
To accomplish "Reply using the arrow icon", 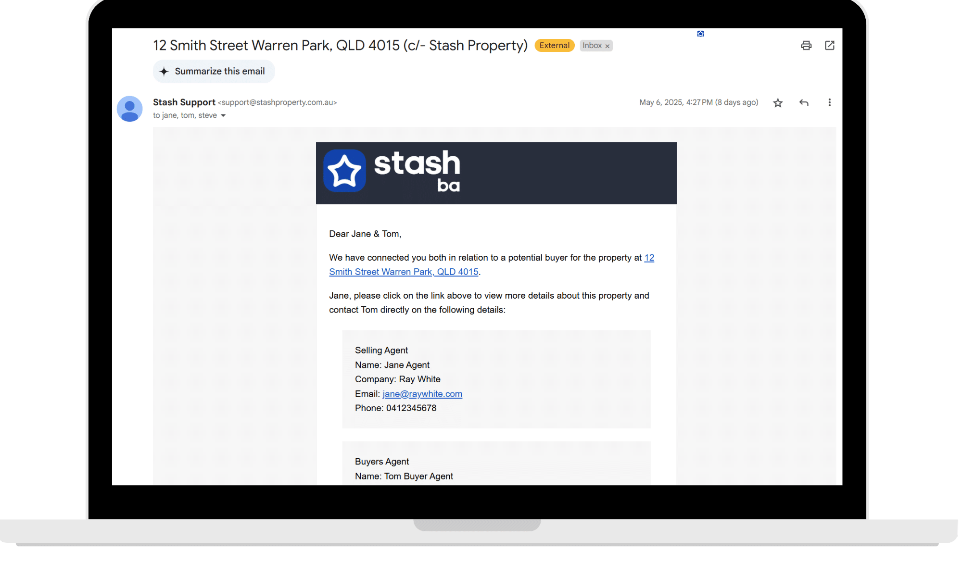I will click(804, 102).
